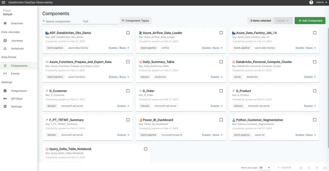Open the API Keys settings page
The height and width of the screenshot is (171, 329).
17,99
